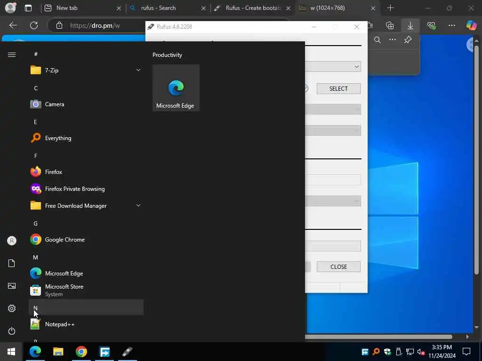
Task: Launch Notepad++ from Start menu
Action: click(x=86, y=324)
